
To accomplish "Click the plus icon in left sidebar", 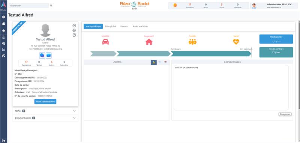I will (3, 17).
